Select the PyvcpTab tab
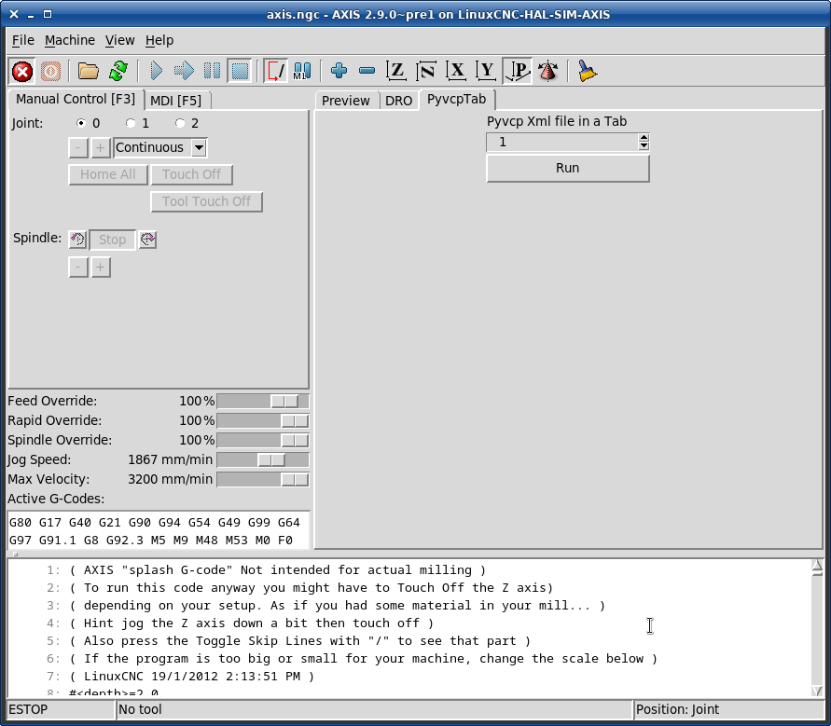Image resolution: width=831 pixels, height=726 pixels. (457, 100)
